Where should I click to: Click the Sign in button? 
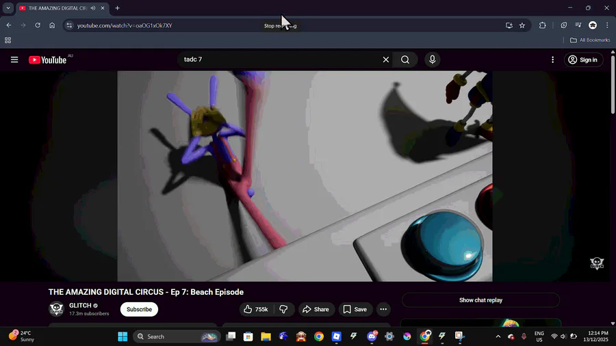(x=583, y=59)
